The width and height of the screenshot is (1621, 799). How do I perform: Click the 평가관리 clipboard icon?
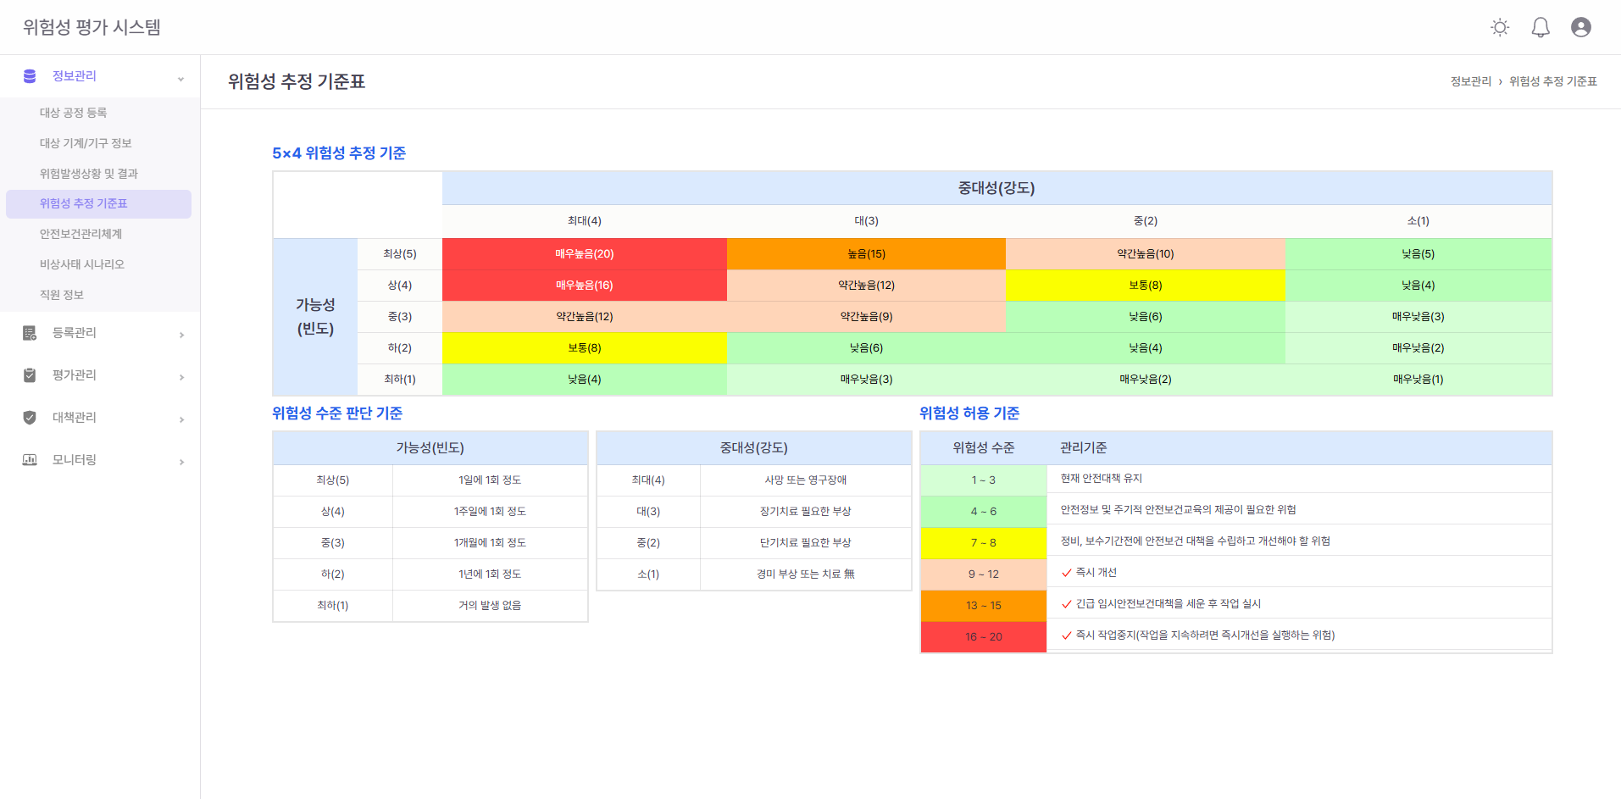click(30, 375)
